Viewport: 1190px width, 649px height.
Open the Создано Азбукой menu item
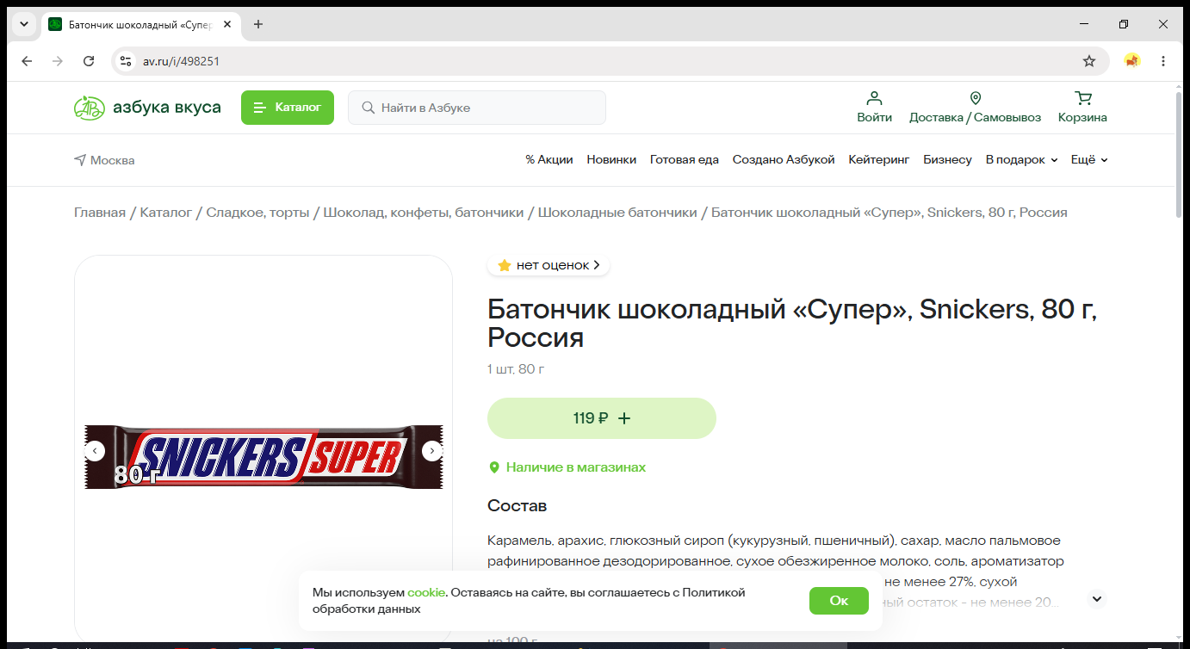[x=784, y=160]
